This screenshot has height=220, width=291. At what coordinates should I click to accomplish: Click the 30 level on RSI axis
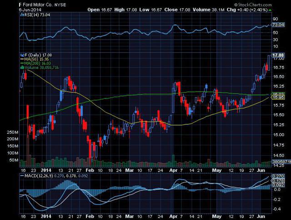point(276,39)
